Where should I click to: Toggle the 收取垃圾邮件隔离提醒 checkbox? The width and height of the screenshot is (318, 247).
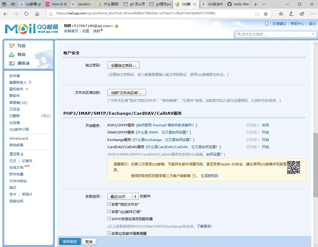click(109, 233)
